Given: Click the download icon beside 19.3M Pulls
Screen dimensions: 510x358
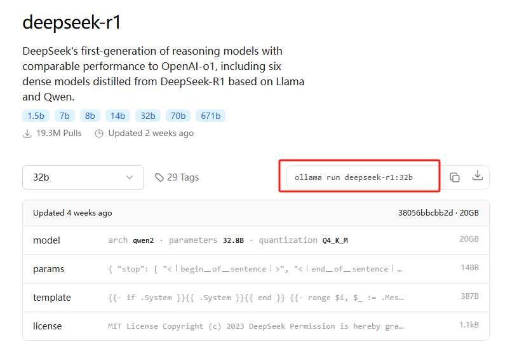Looking at the screenshot, I should 27,134.
